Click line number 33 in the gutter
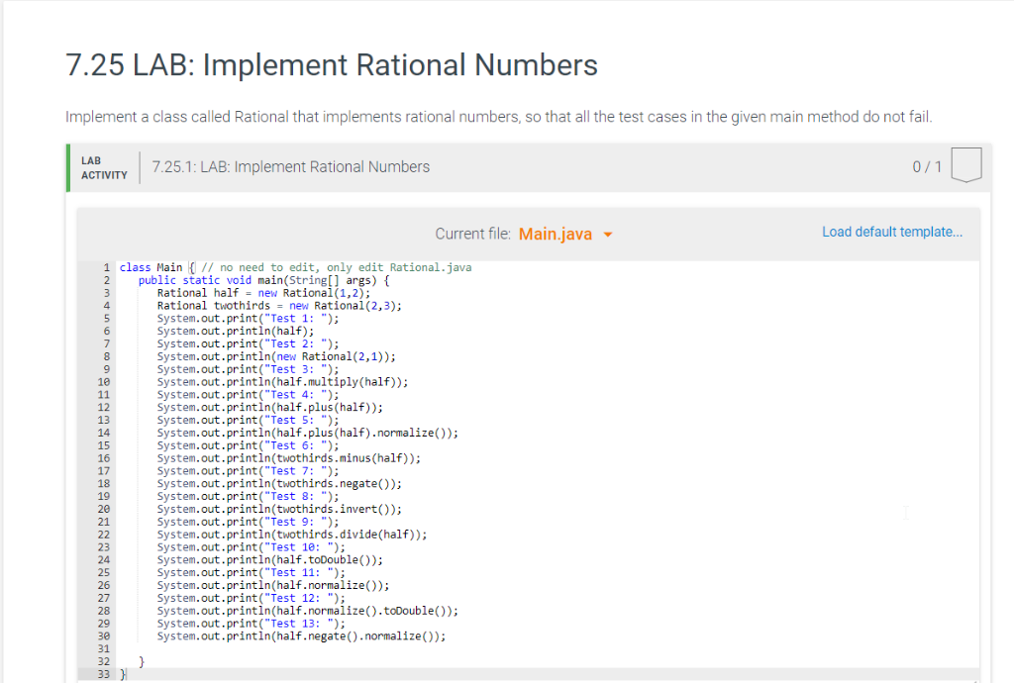 pyautogui.click(x=103, y=674)
